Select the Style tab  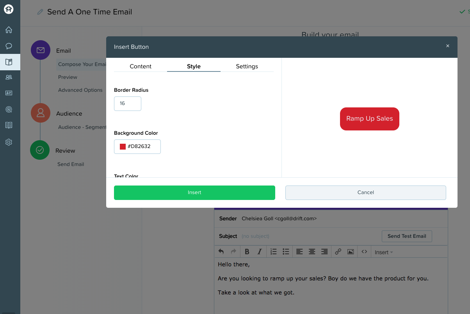click(194, 66)
